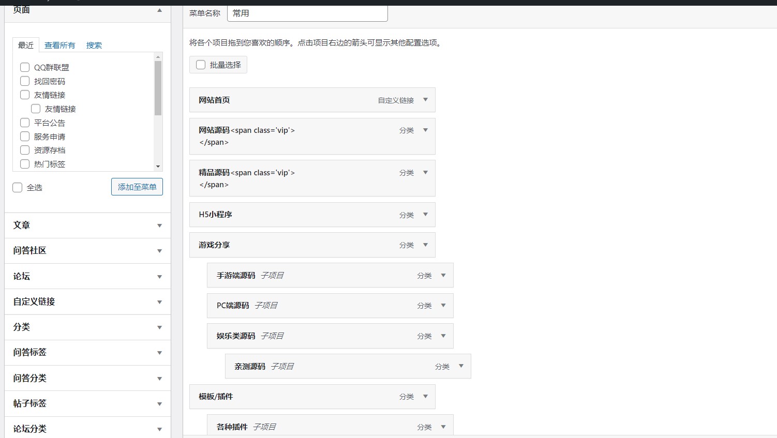Image resolution: width=777 pixels, height=438 pixels.
Task: Click the 菜单名称 input field
Action: pyautogui.click(x=307, y=13)
